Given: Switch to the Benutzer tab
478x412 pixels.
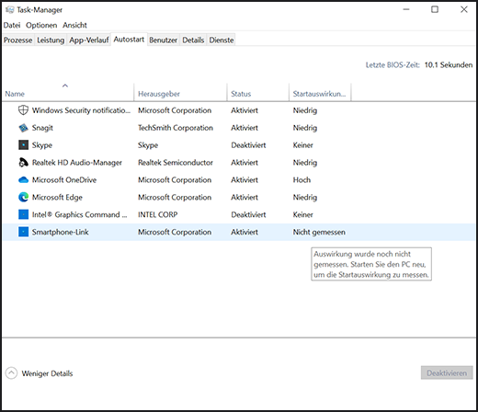Looking at the screenshot, I should pos(164,40).
